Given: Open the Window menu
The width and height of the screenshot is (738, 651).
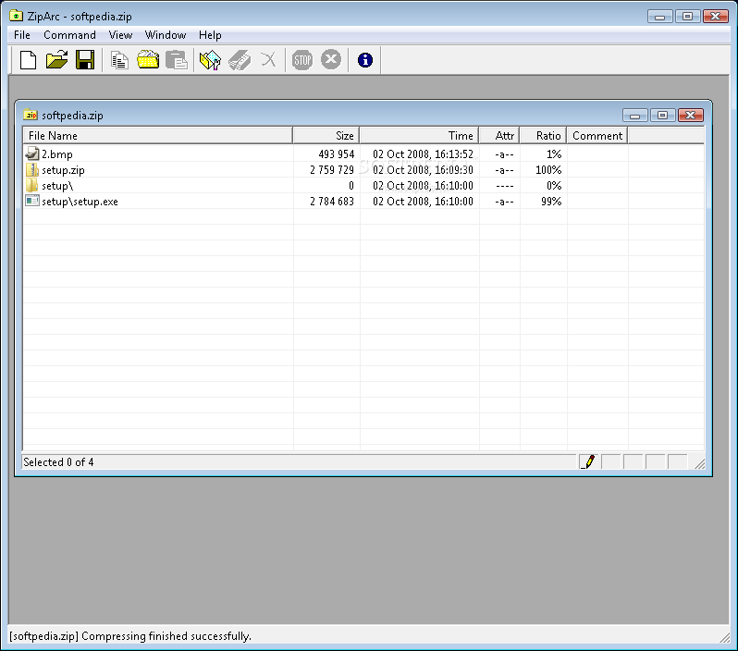Looking at the screenshot, I should tap(166, 35).
